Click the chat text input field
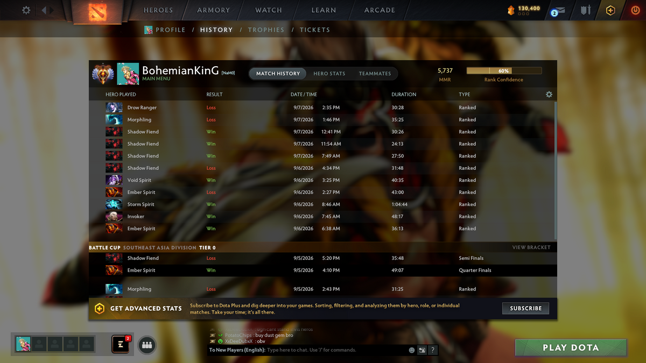646x363 pixels. point(336,350)
